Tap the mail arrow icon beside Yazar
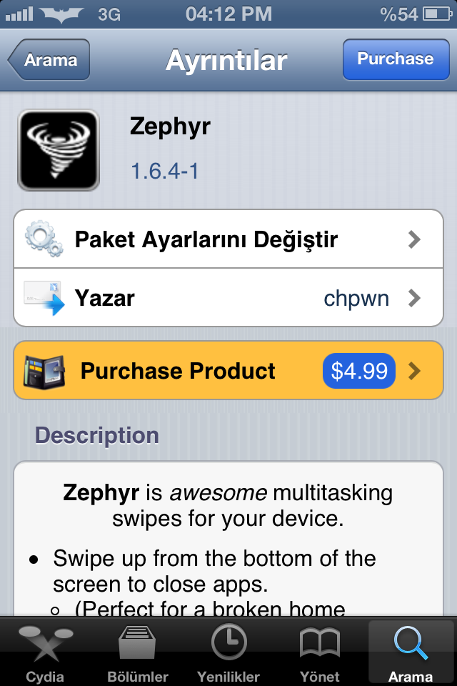The height and width of the screenshot is (686, 457). click(x=44, y=298)
